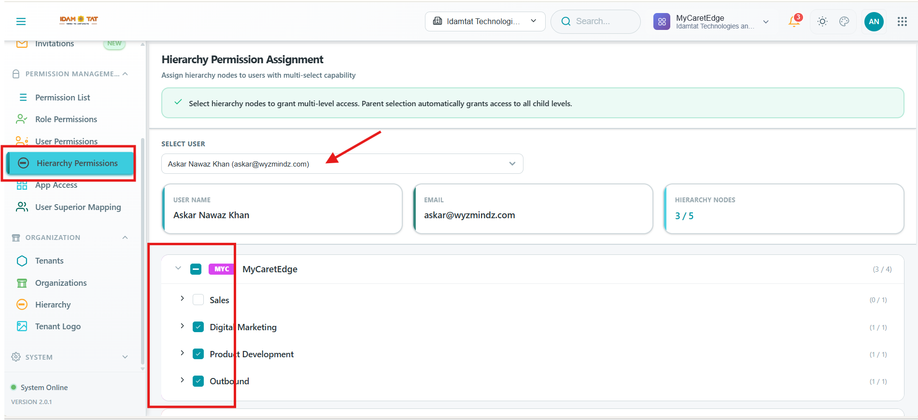Expand the Product Development node
Image resolution: width=918 pixels, height=420 pixels.
click(x=182, y=353)
